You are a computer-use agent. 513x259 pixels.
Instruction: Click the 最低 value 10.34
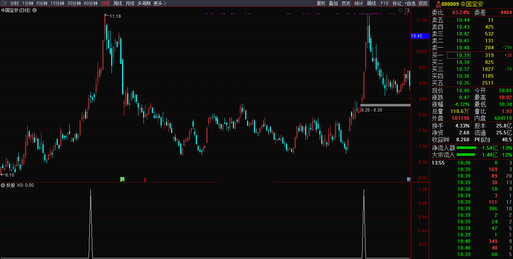coord(505,105)
